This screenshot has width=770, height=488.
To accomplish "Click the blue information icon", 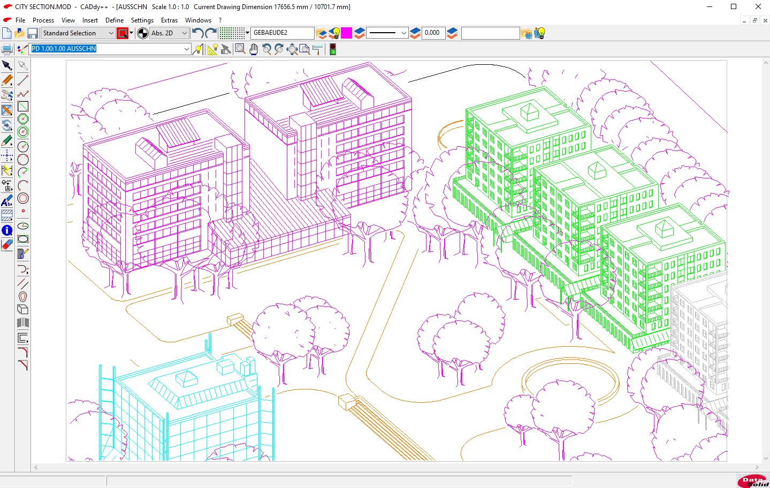I will 7,230.
